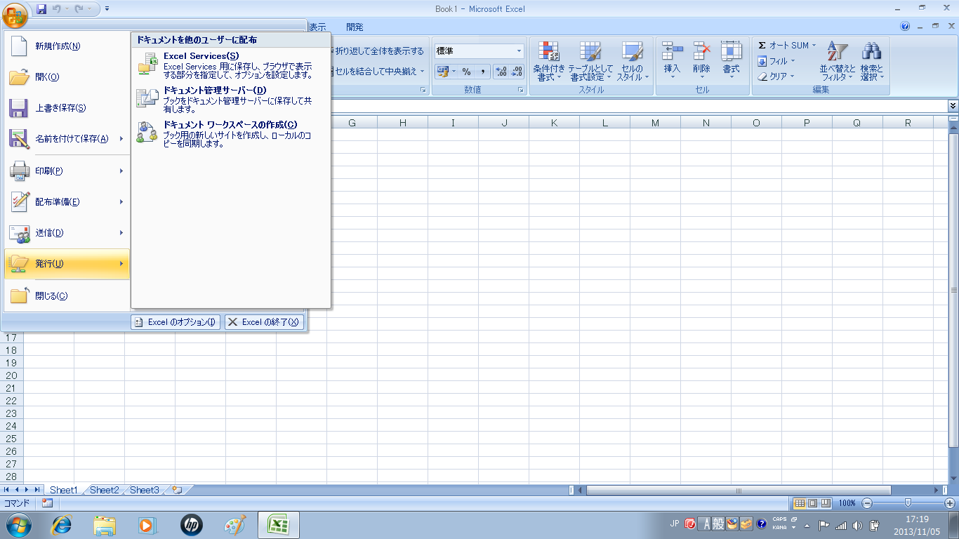Image resolution: width=959 pixels, height=539 pixels.
Task: Open Internet Explorer from the taskbar
Action: [x=62, y=524]
